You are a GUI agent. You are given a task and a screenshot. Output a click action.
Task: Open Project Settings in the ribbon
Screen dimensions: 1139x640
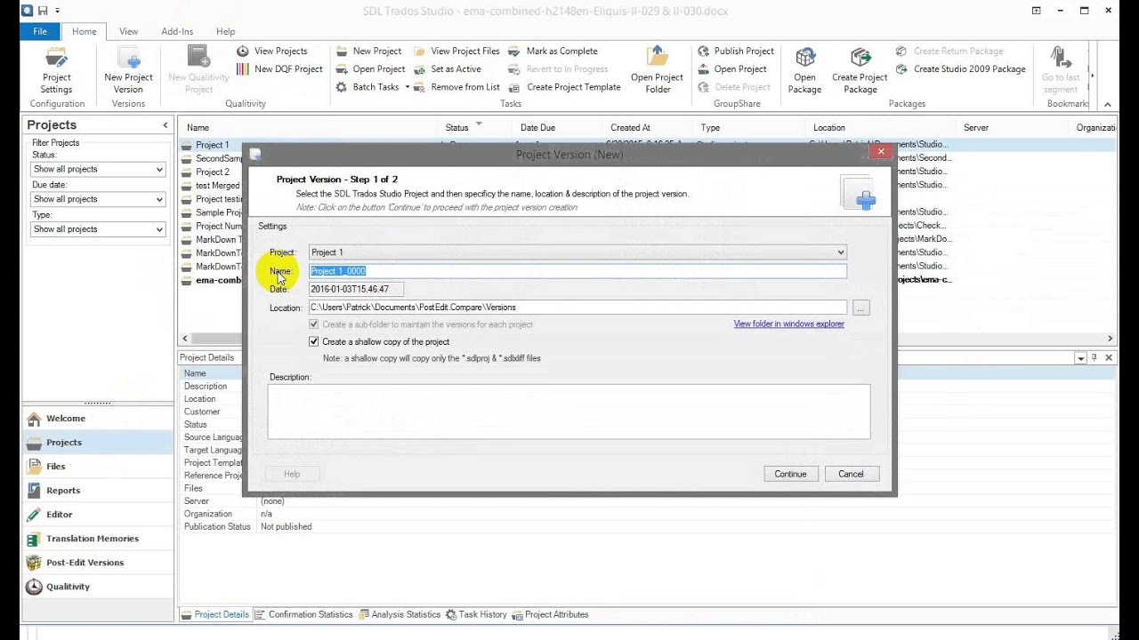pyautogui.click(x=56, y=71)
